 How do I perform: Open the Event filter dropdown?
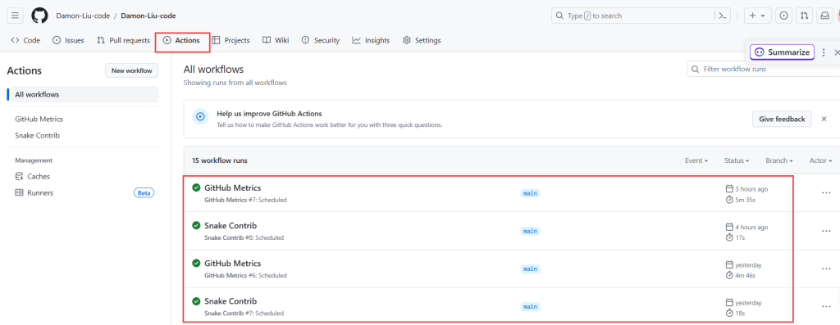[696, 160]
